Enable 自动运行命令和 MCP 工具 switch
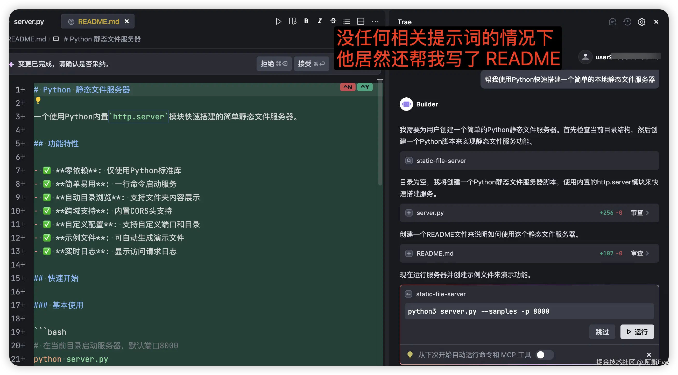The image size is (678, 375). tap(545, 355)
